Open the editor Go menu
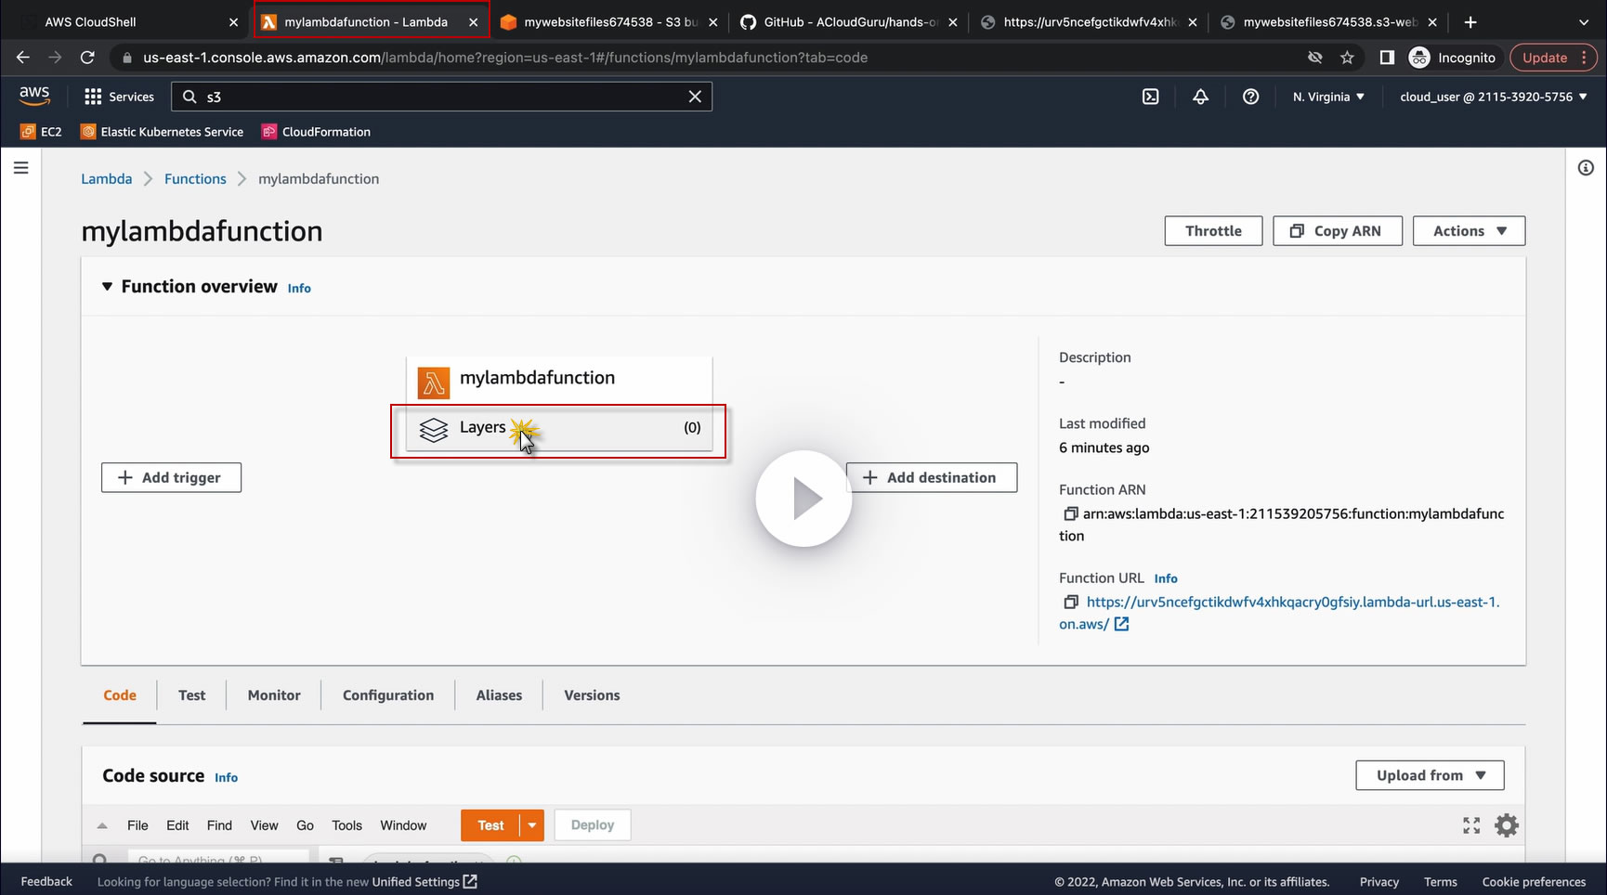 [x=305, y=825]
